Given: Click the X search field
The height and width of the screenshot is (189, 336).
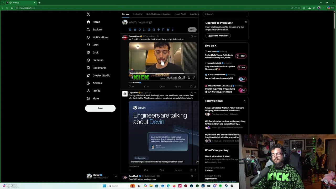Looking at the screenshot, I should point(226,14).
